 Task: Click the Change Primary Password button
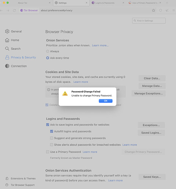pos(143,152)
